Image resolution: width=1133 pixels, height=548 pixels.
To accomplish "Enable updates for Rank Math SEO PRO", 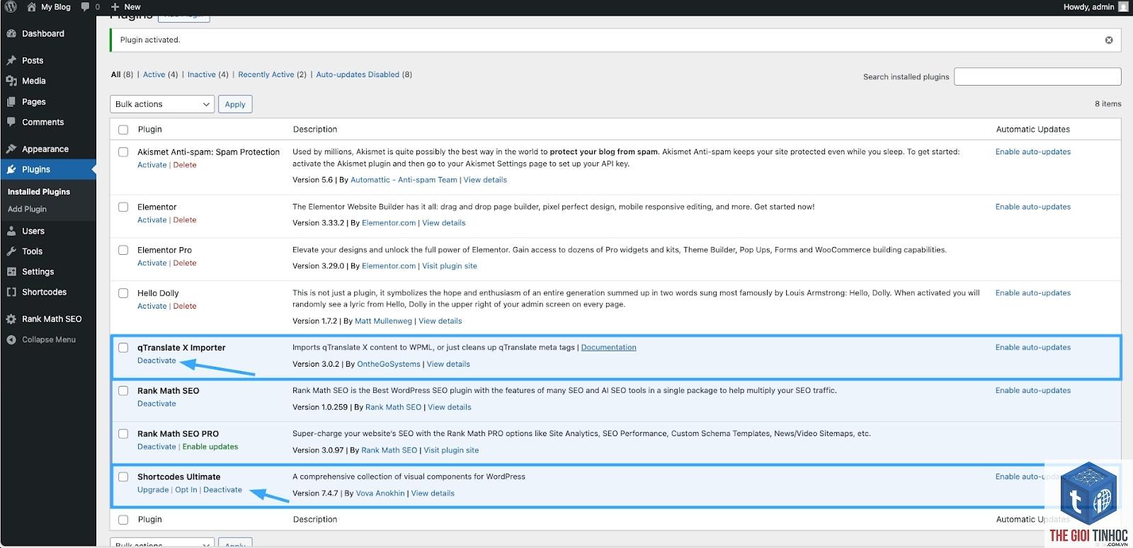I will (x=210, y=447).
